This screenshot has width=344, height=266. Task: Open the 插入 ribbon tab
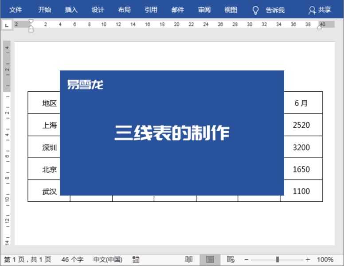pos(71,10)
